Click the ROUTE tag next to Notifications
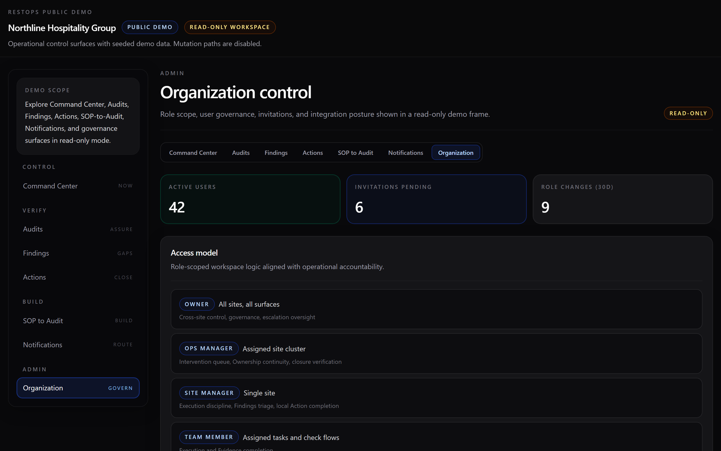The image size is (721, 451). pyautogui.click(x=123, y=345)
